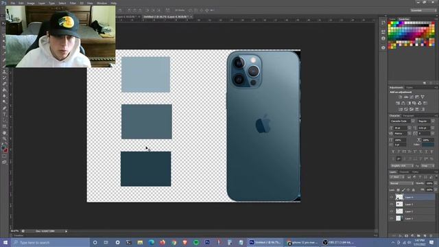This screenshot has height=247, width=439.
Task: Switch to the Styles tab
Action: point(410,88)
